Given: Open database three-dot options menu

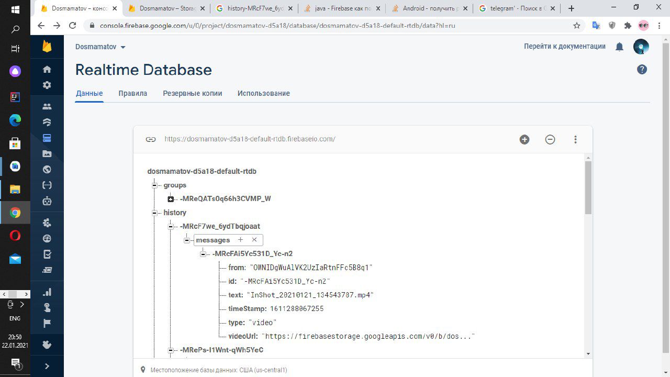Looking at the screenshot, I should tap(575, 139).
